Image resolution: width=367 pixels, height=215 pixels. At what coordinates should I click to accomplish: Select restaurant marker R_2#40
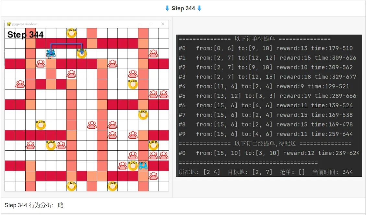pyautogui.click(x=41, y=125)
